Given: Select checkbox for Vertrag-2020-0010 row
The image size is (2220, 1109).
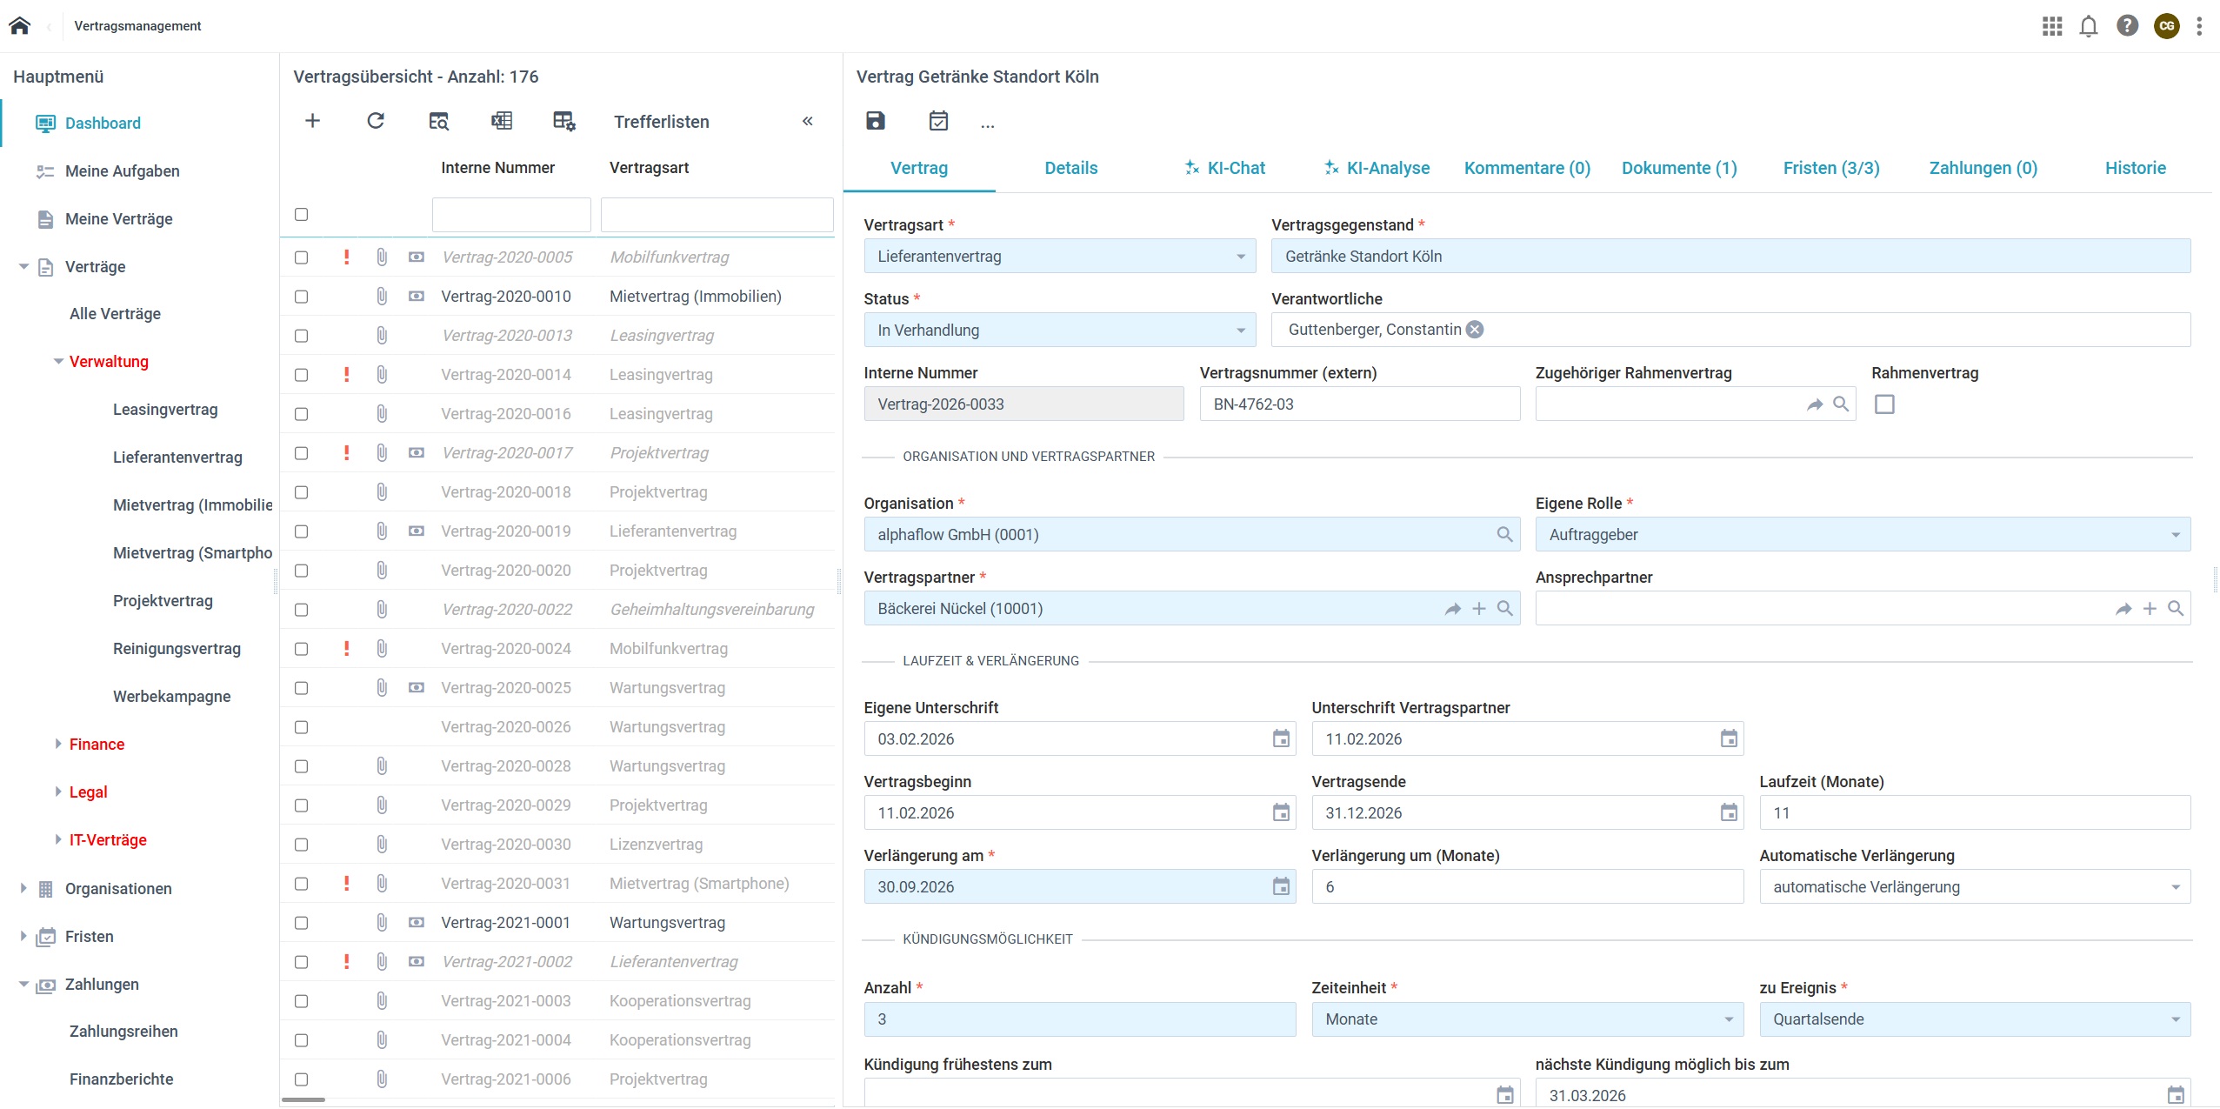Looking at the screenshot, I should 301,297.
